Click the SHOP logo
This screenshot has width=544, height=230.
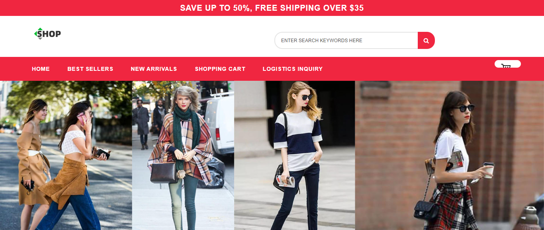[47, 34]
